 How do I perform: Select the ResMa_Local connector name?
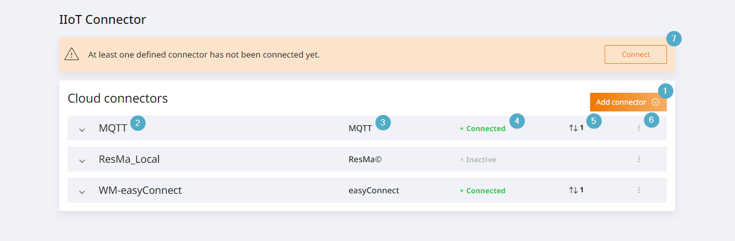pyautogui.click(x=129, y=159)
